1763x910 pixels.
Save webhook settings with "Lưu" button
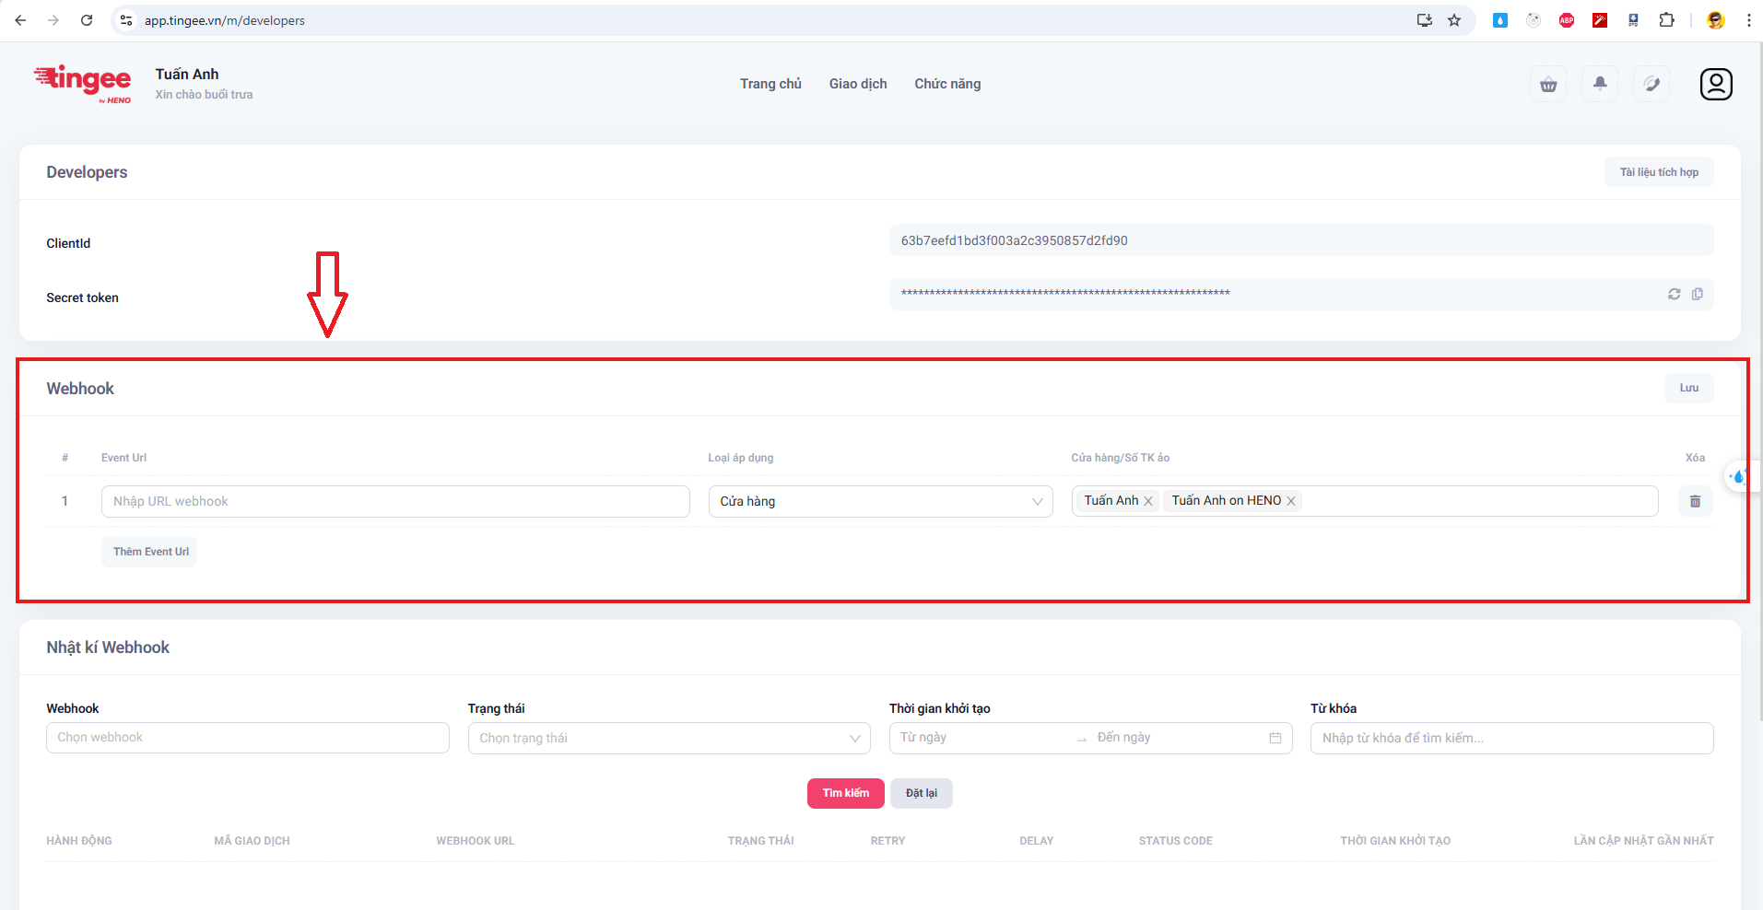tap(1688, 388)
